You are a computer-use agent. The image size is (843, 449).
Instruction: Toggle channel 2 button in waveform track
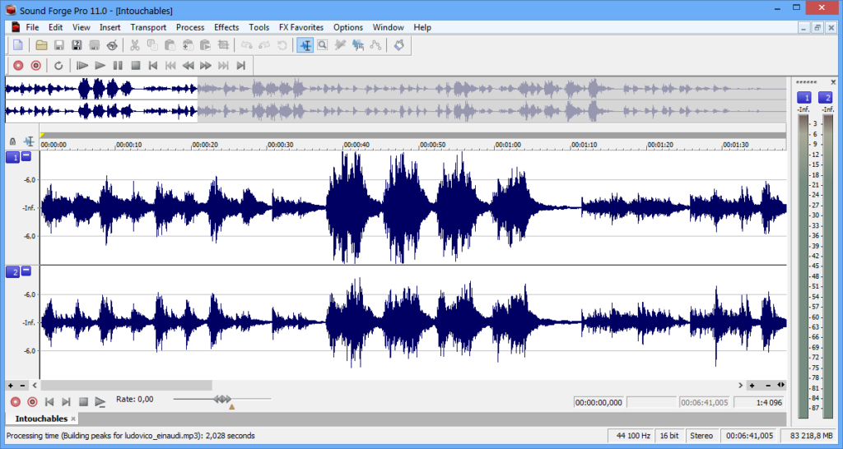click(12, 272)
